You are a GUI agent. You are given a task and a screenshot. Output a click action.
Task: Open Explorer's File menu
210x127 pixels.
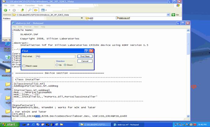click(x=5, y=6)
